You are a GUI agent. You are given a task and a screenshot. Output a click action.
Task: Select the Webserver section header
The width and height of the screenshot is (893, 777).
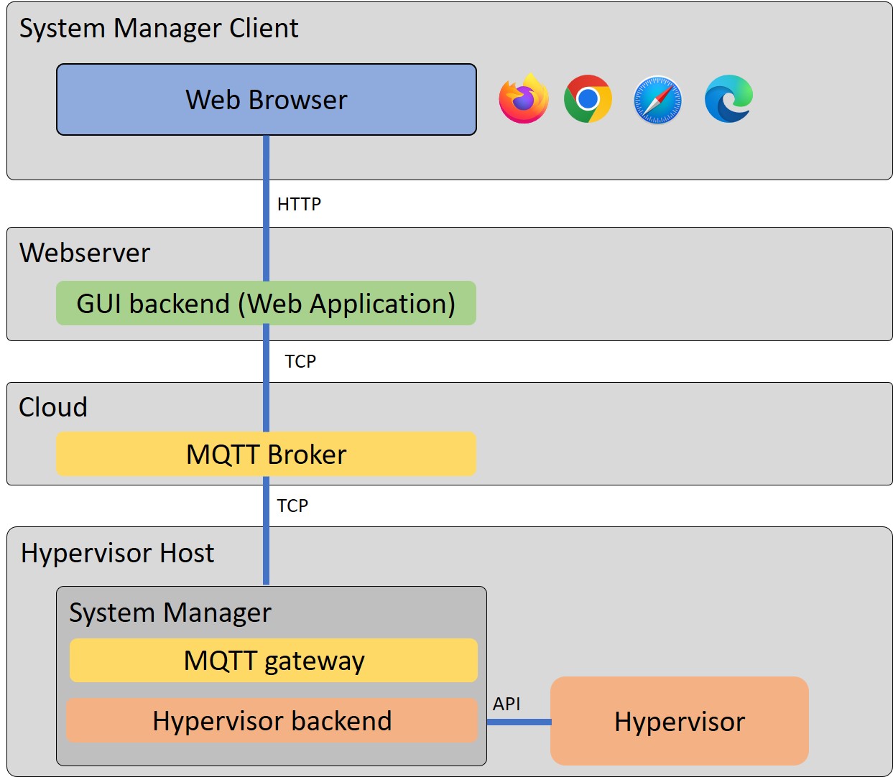click(85, 253)
